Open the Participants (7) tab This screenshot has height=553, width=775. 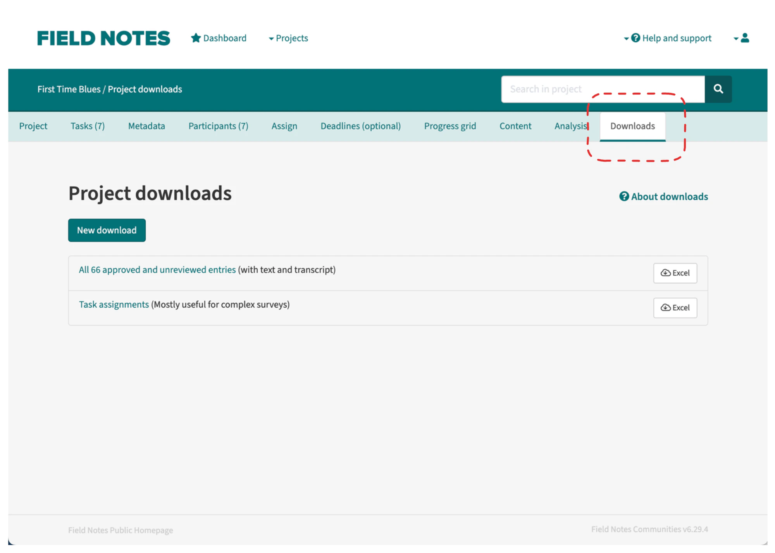[x=218, y=126]
